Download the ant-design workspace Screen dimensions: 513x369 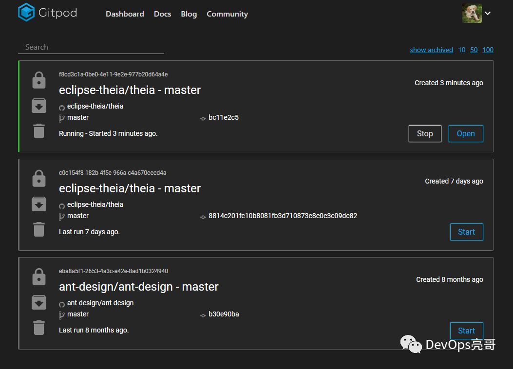click(x=39, y=302)
